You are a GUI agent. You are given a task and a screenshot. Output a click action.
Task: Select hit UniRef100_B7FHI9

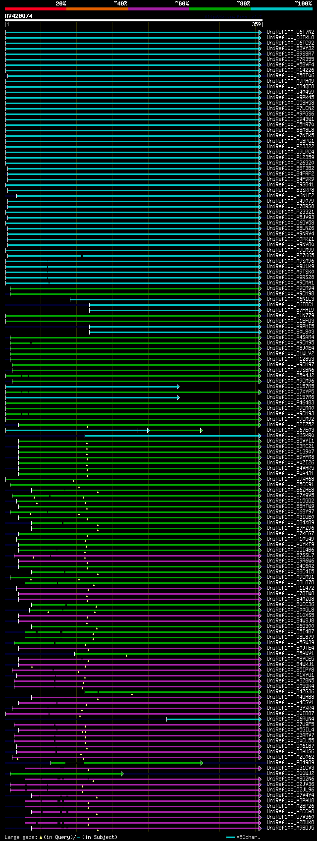(290, 310)
